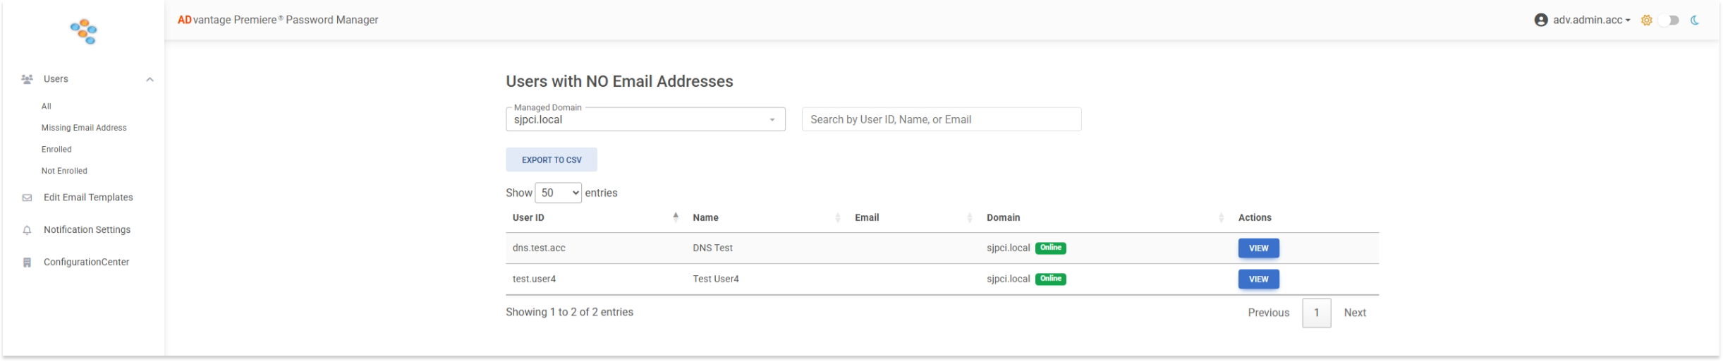This screenshot has width=1723, height=362.
Task: Click the building icon beside ConfigurationCenter
Action: point(27,263)
